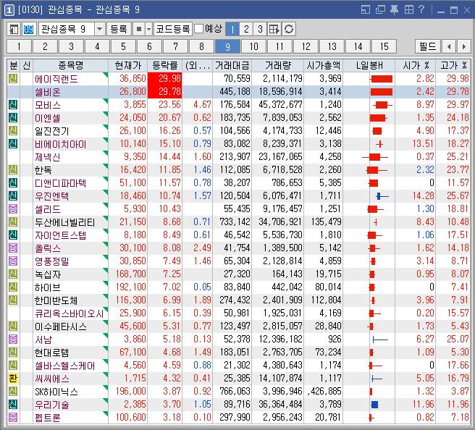Click the 신 badge in 두산에너빌리티 row
This screenshot has height=430, width=475.
click(x=13, y=222)
